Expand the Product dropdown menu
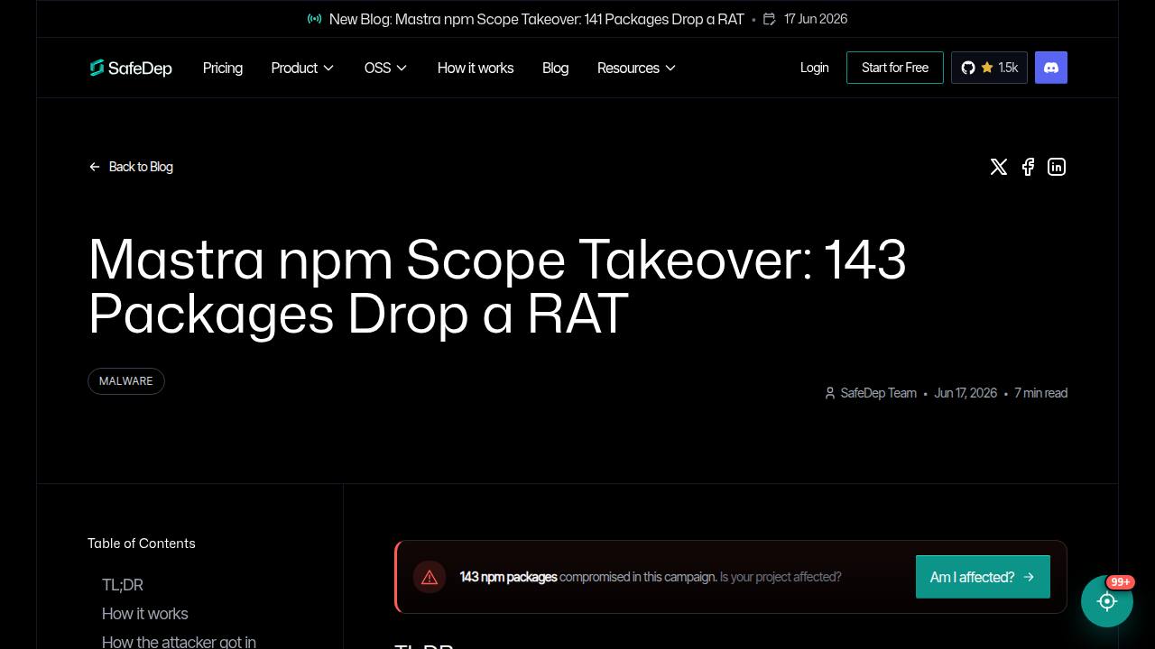Image resolution: width=1155 pixels, height=649 pixels. click(x=302, y=68)
